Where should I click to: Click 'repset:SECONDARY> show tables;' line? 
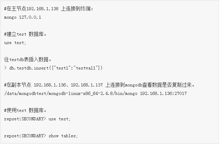(x=41, y=136)
